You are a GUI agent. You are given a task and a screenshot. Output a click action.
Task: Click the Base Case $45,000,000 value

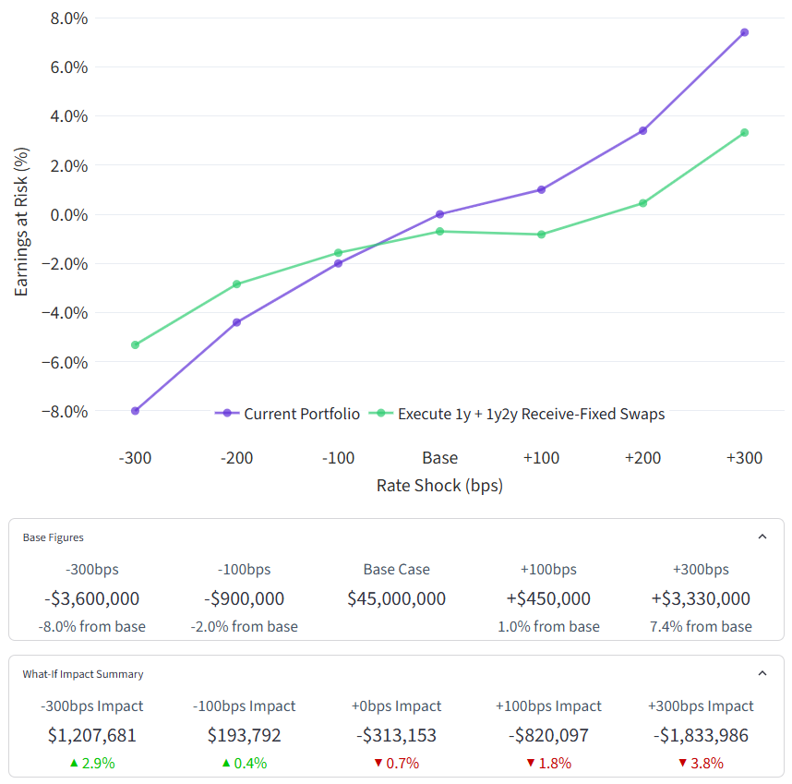396,598
